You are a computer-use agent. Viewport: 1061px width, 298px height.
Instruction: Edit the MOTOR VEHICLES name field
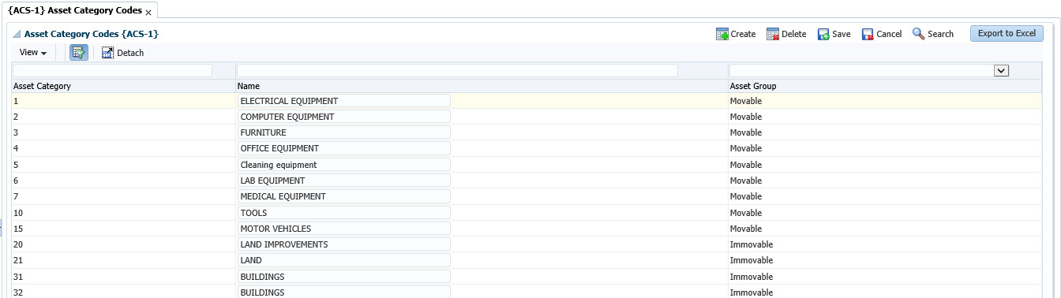[343, 229]
